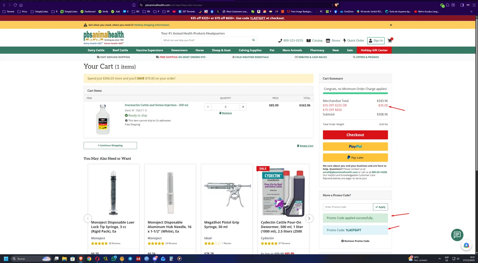
Task: Open the Calving Supplies menu
Action: (x=250, y=50)
